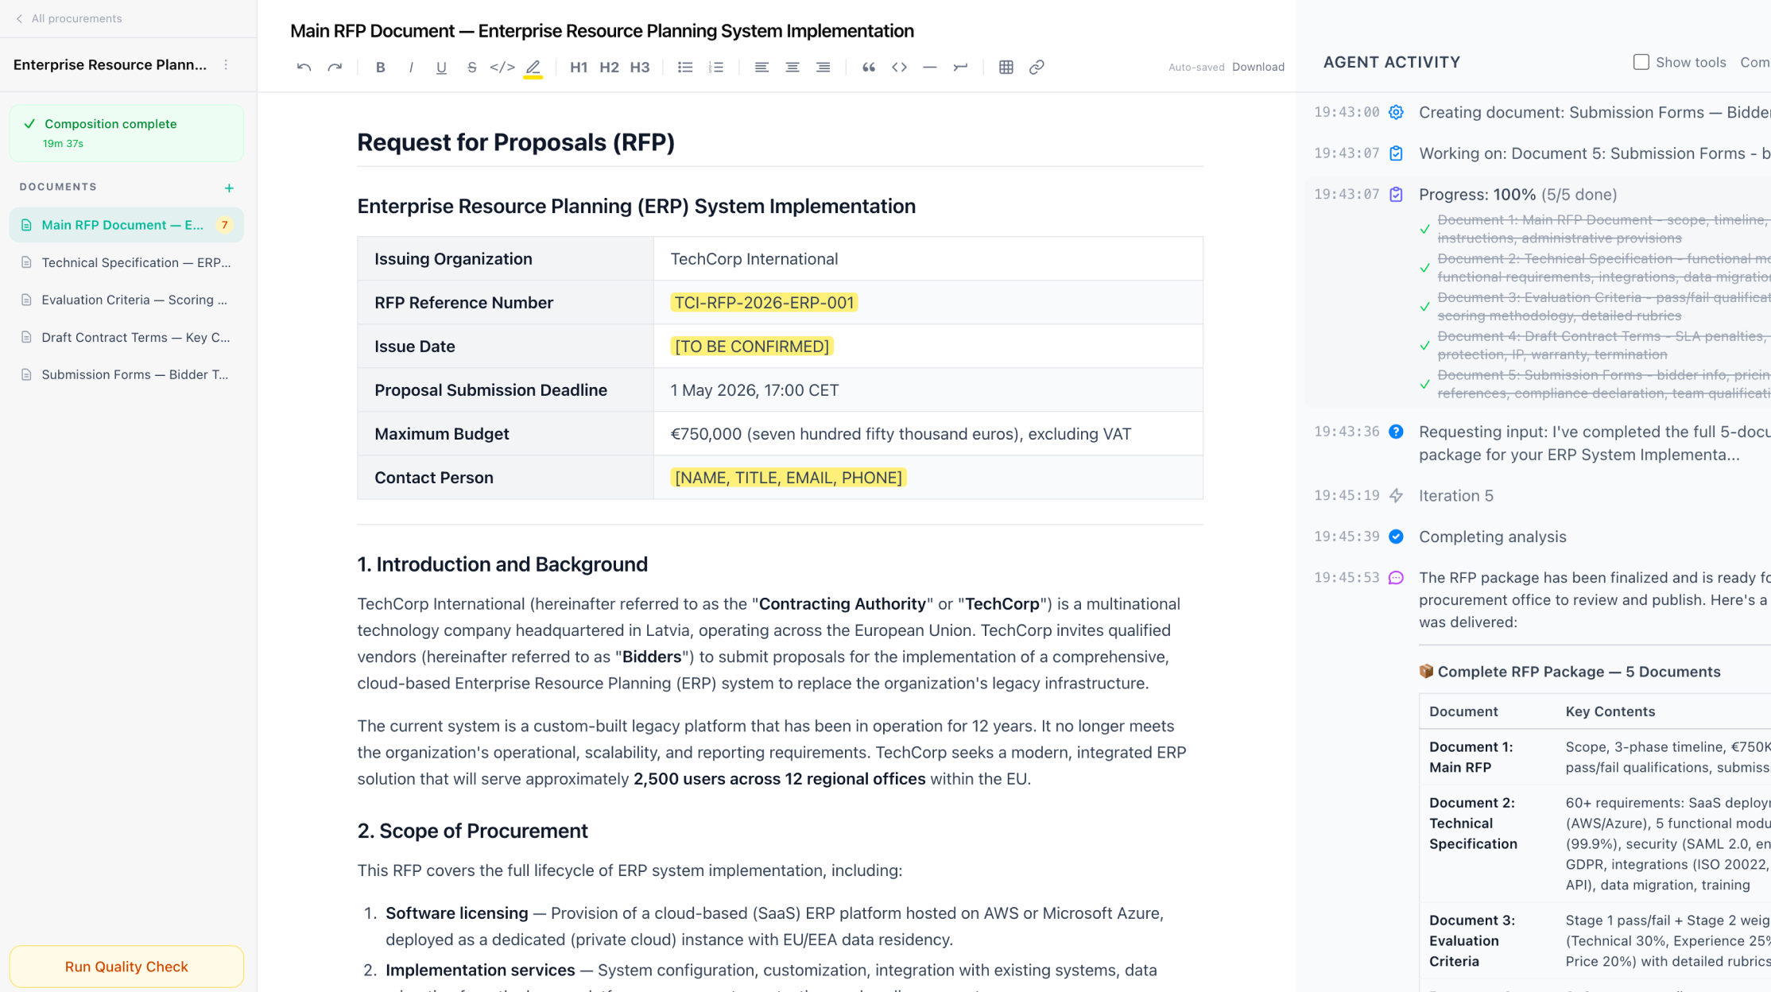This screenshot has height=992, width=1771.
Task: Download the document
Action: [1258, 68]
